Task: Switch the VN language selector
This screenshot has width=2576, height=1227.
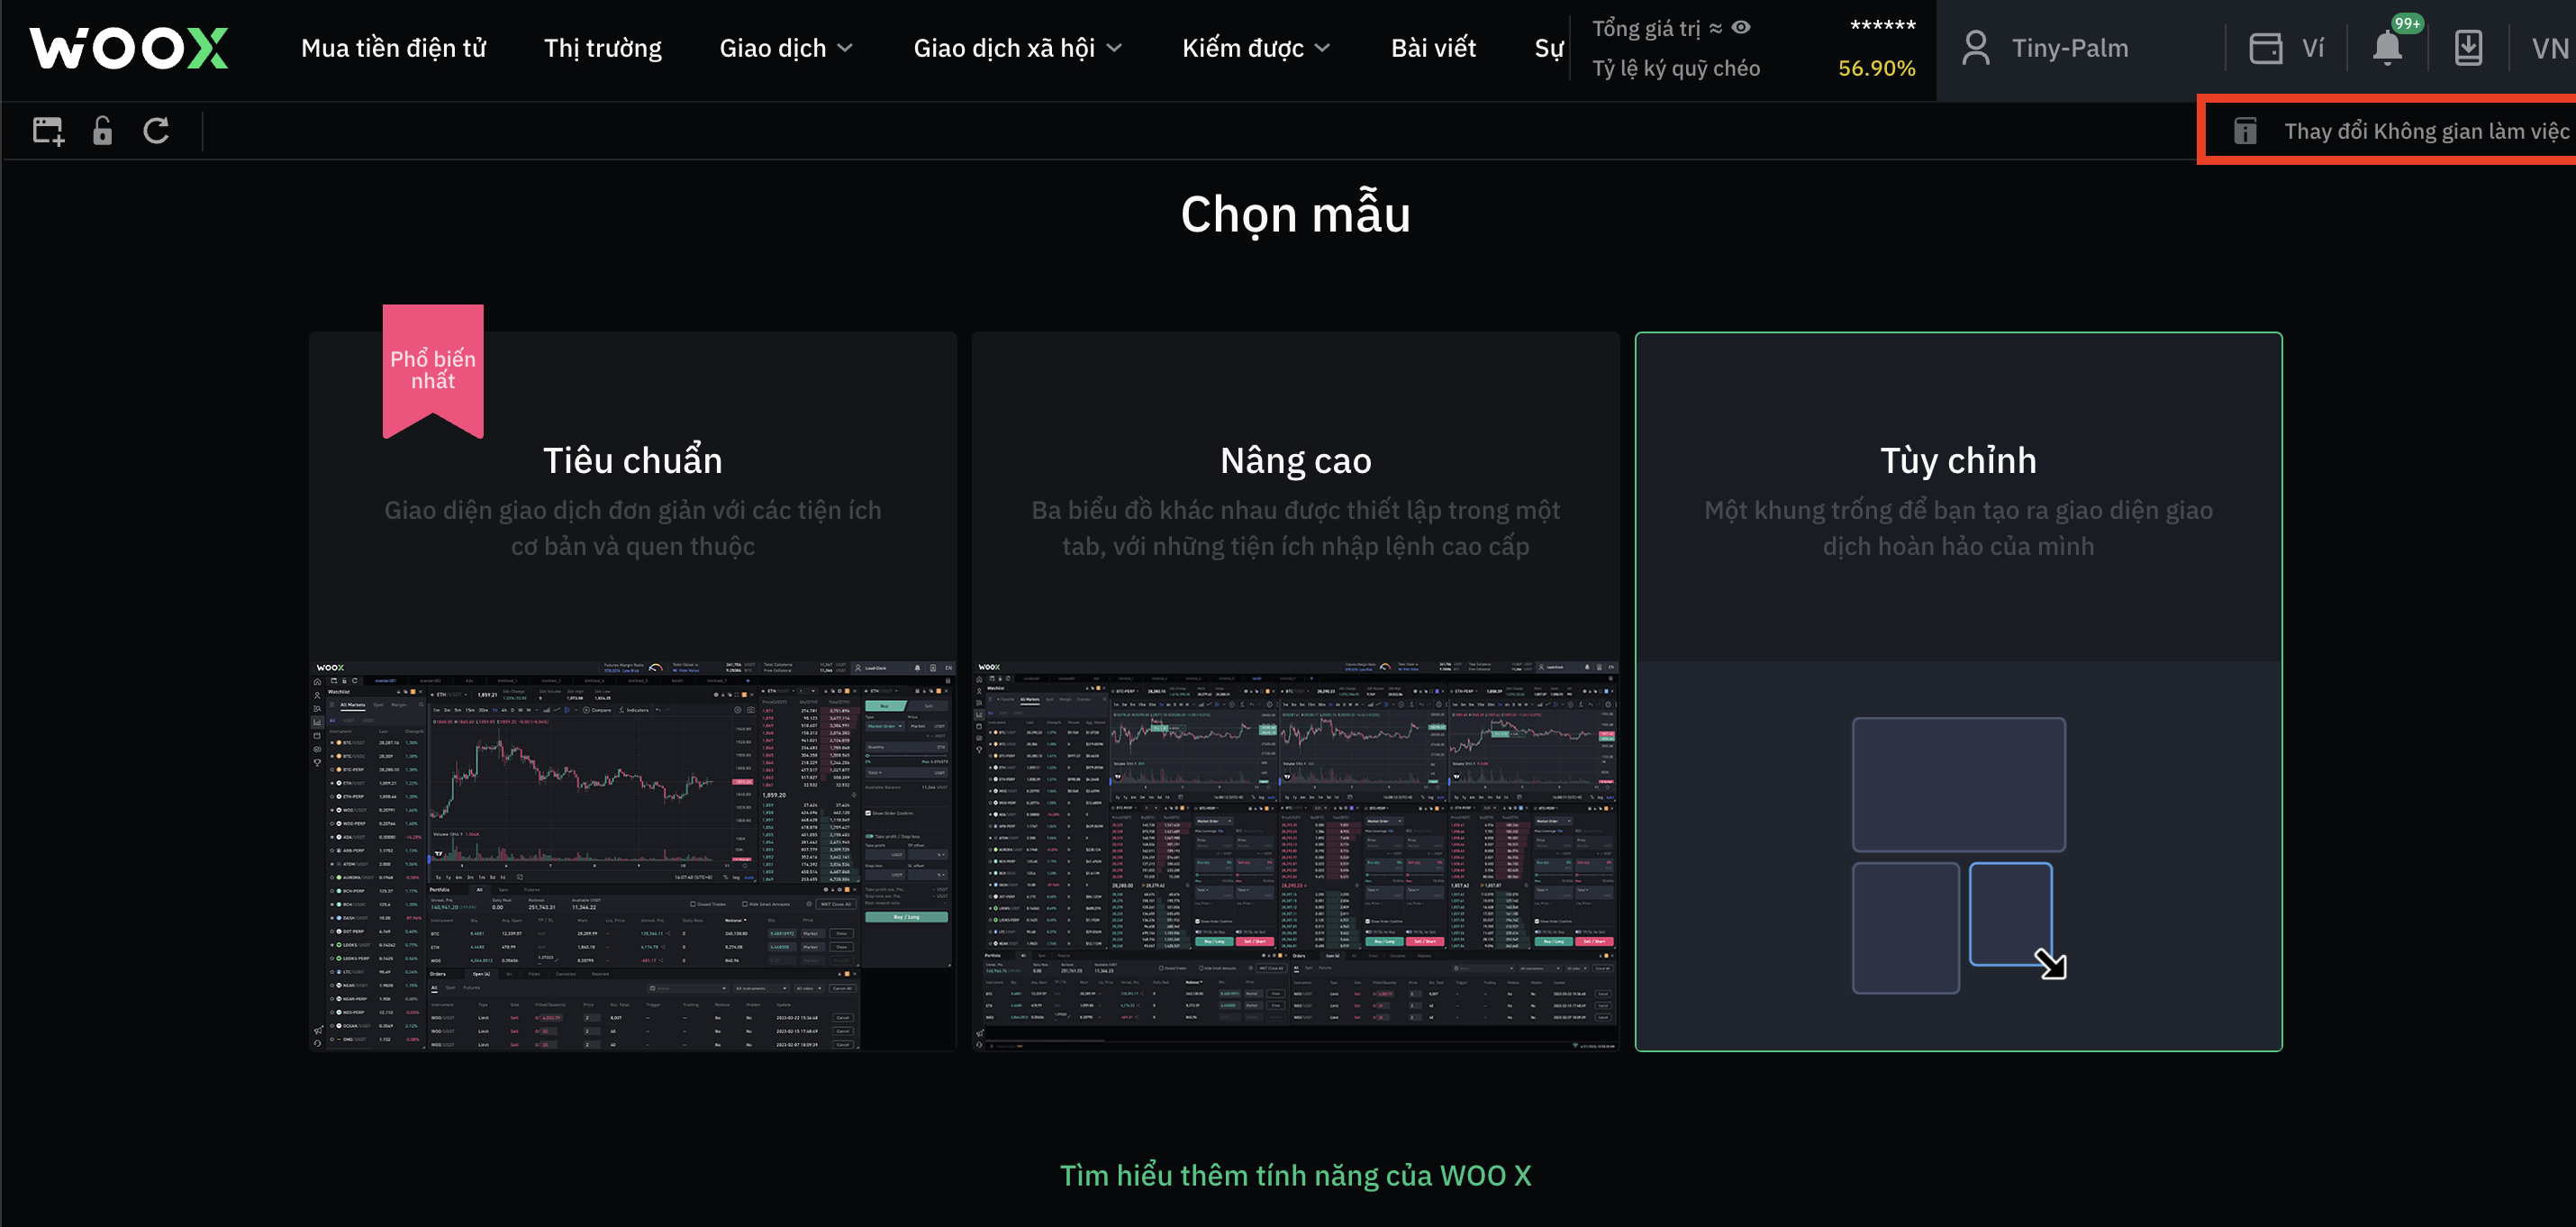Action: click(x=2551, y=48)
